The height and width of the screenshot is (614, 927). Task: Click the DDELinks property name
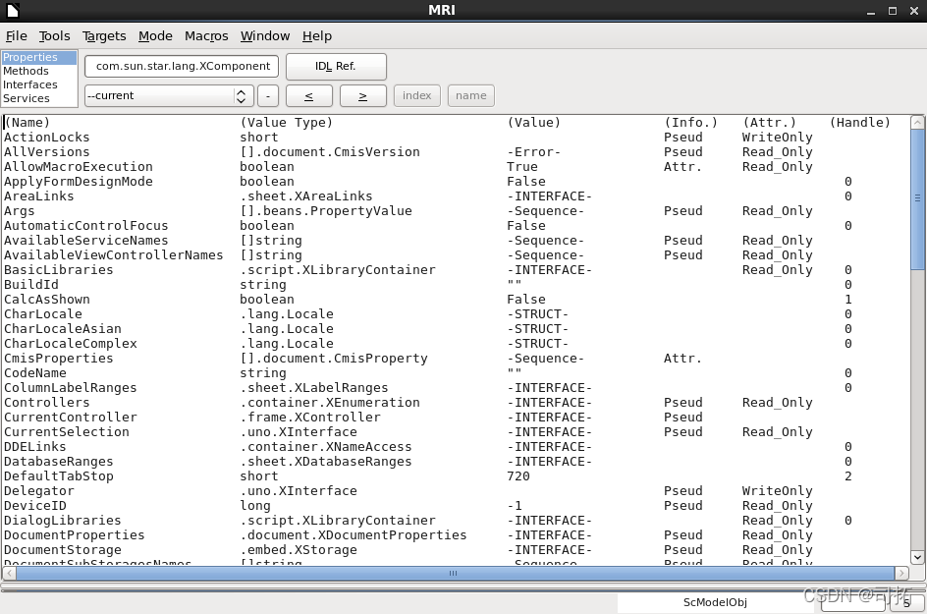pos(35,447)
